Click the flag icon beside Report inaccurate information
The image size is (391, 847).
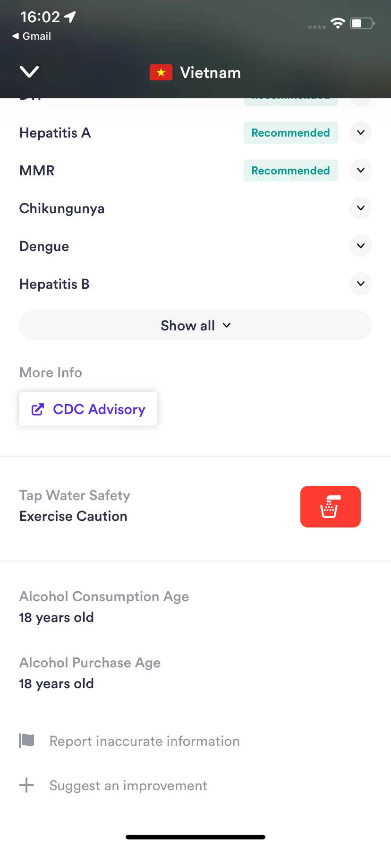coord(26,741)
